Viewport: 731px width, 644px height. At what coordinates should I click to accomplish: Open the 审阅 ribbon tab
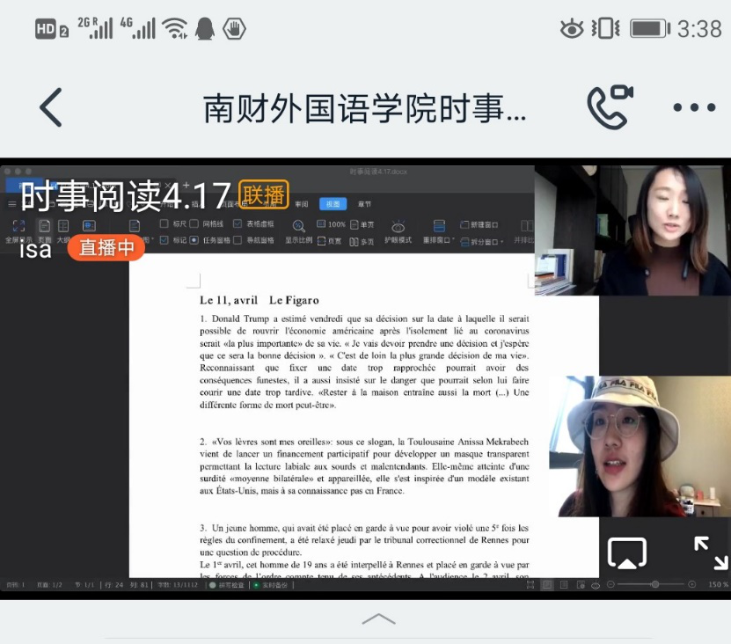pyautogui.click(x=302, y=203)
